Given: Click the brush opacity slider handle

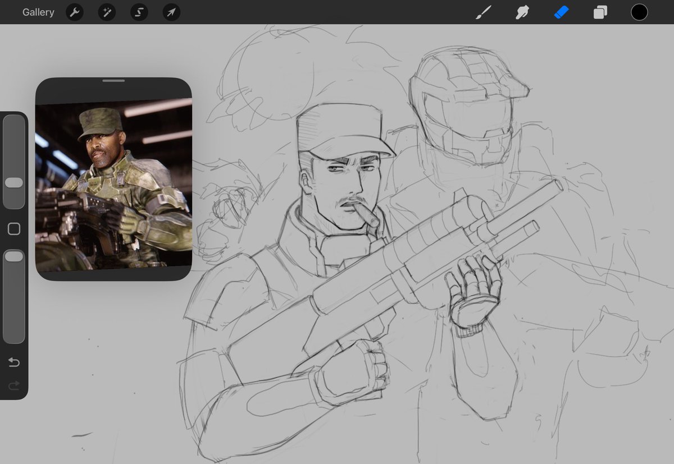Looking at the screenshot, I should 14,256.
